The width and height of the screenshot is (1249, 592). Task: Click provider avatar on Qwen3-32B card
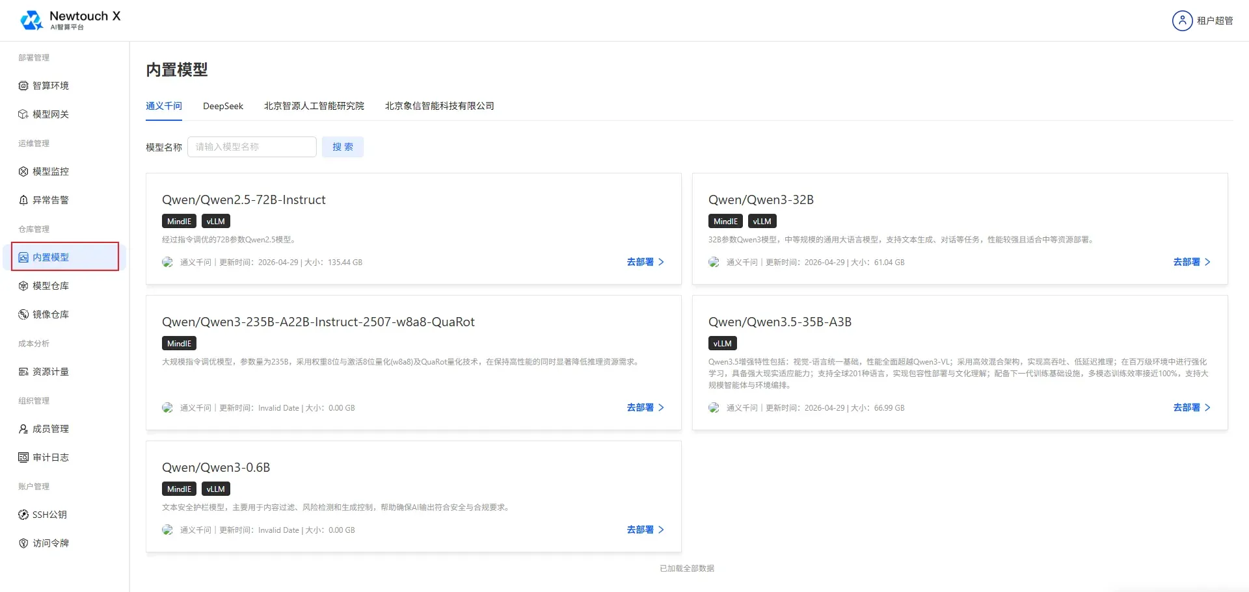coord(714,262)
